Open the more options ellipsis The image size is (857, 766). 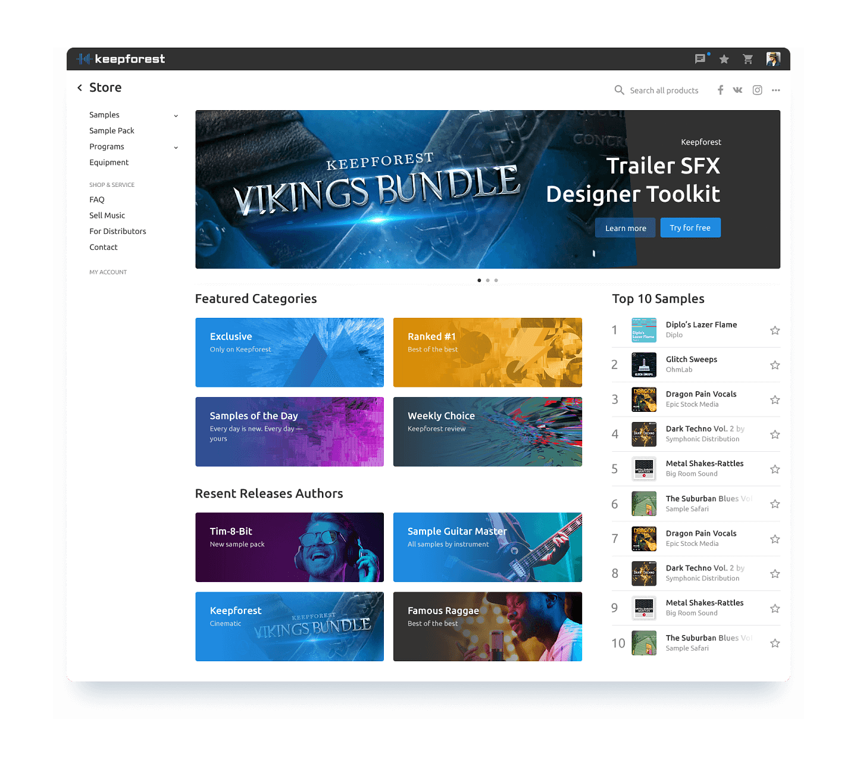coord(775,90)
